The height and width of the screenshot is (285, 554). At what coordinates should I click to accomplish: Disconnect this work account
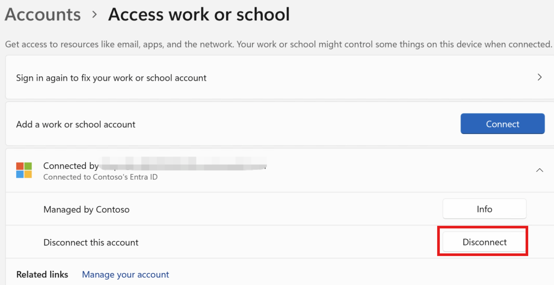(484, 242)
